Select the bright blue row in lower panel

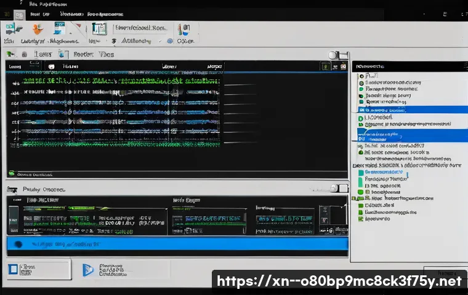(177, 244)
